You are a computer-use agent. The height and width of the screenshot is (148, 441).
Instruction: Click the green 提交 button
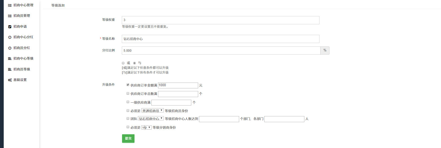(128, 139)
